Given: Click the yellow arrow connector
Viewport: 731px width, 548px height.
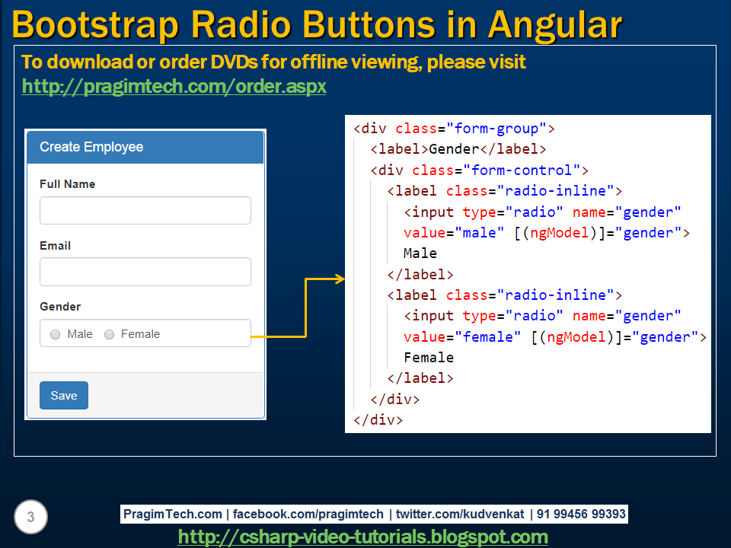Looking at the screenshot, I should point(305,304).
